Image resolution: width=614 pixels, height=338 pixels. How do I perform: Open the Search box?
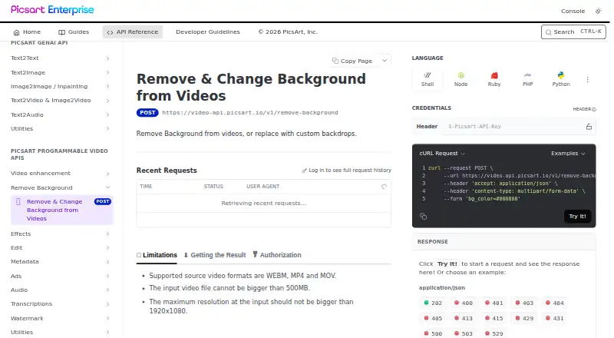[x=573, y=32]
